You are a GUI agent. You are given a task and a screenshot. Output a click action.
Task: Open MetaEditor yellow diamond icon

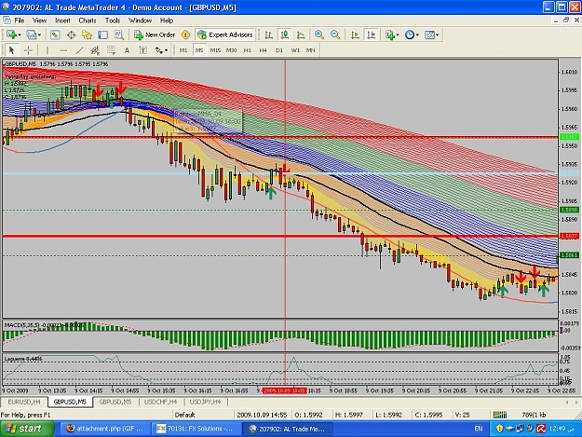185,34
